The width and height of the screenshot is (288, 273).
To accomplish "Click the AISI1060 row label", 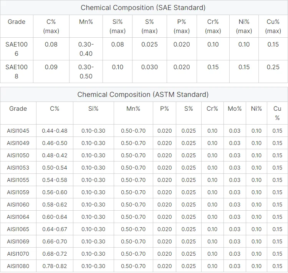I will pos(18,205).
